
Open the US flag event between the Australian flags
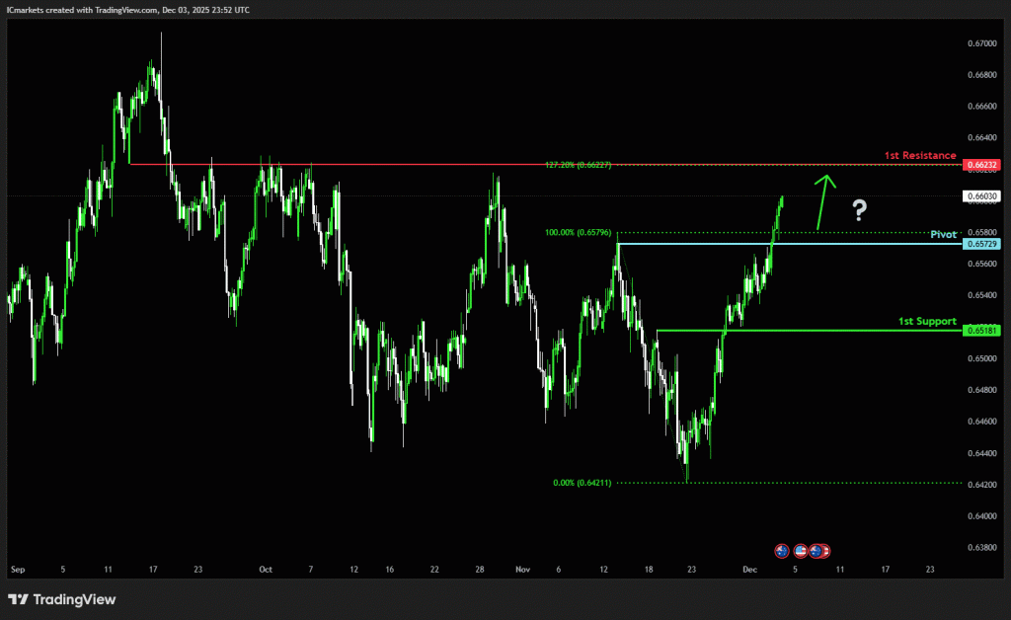tap(802, 550)
